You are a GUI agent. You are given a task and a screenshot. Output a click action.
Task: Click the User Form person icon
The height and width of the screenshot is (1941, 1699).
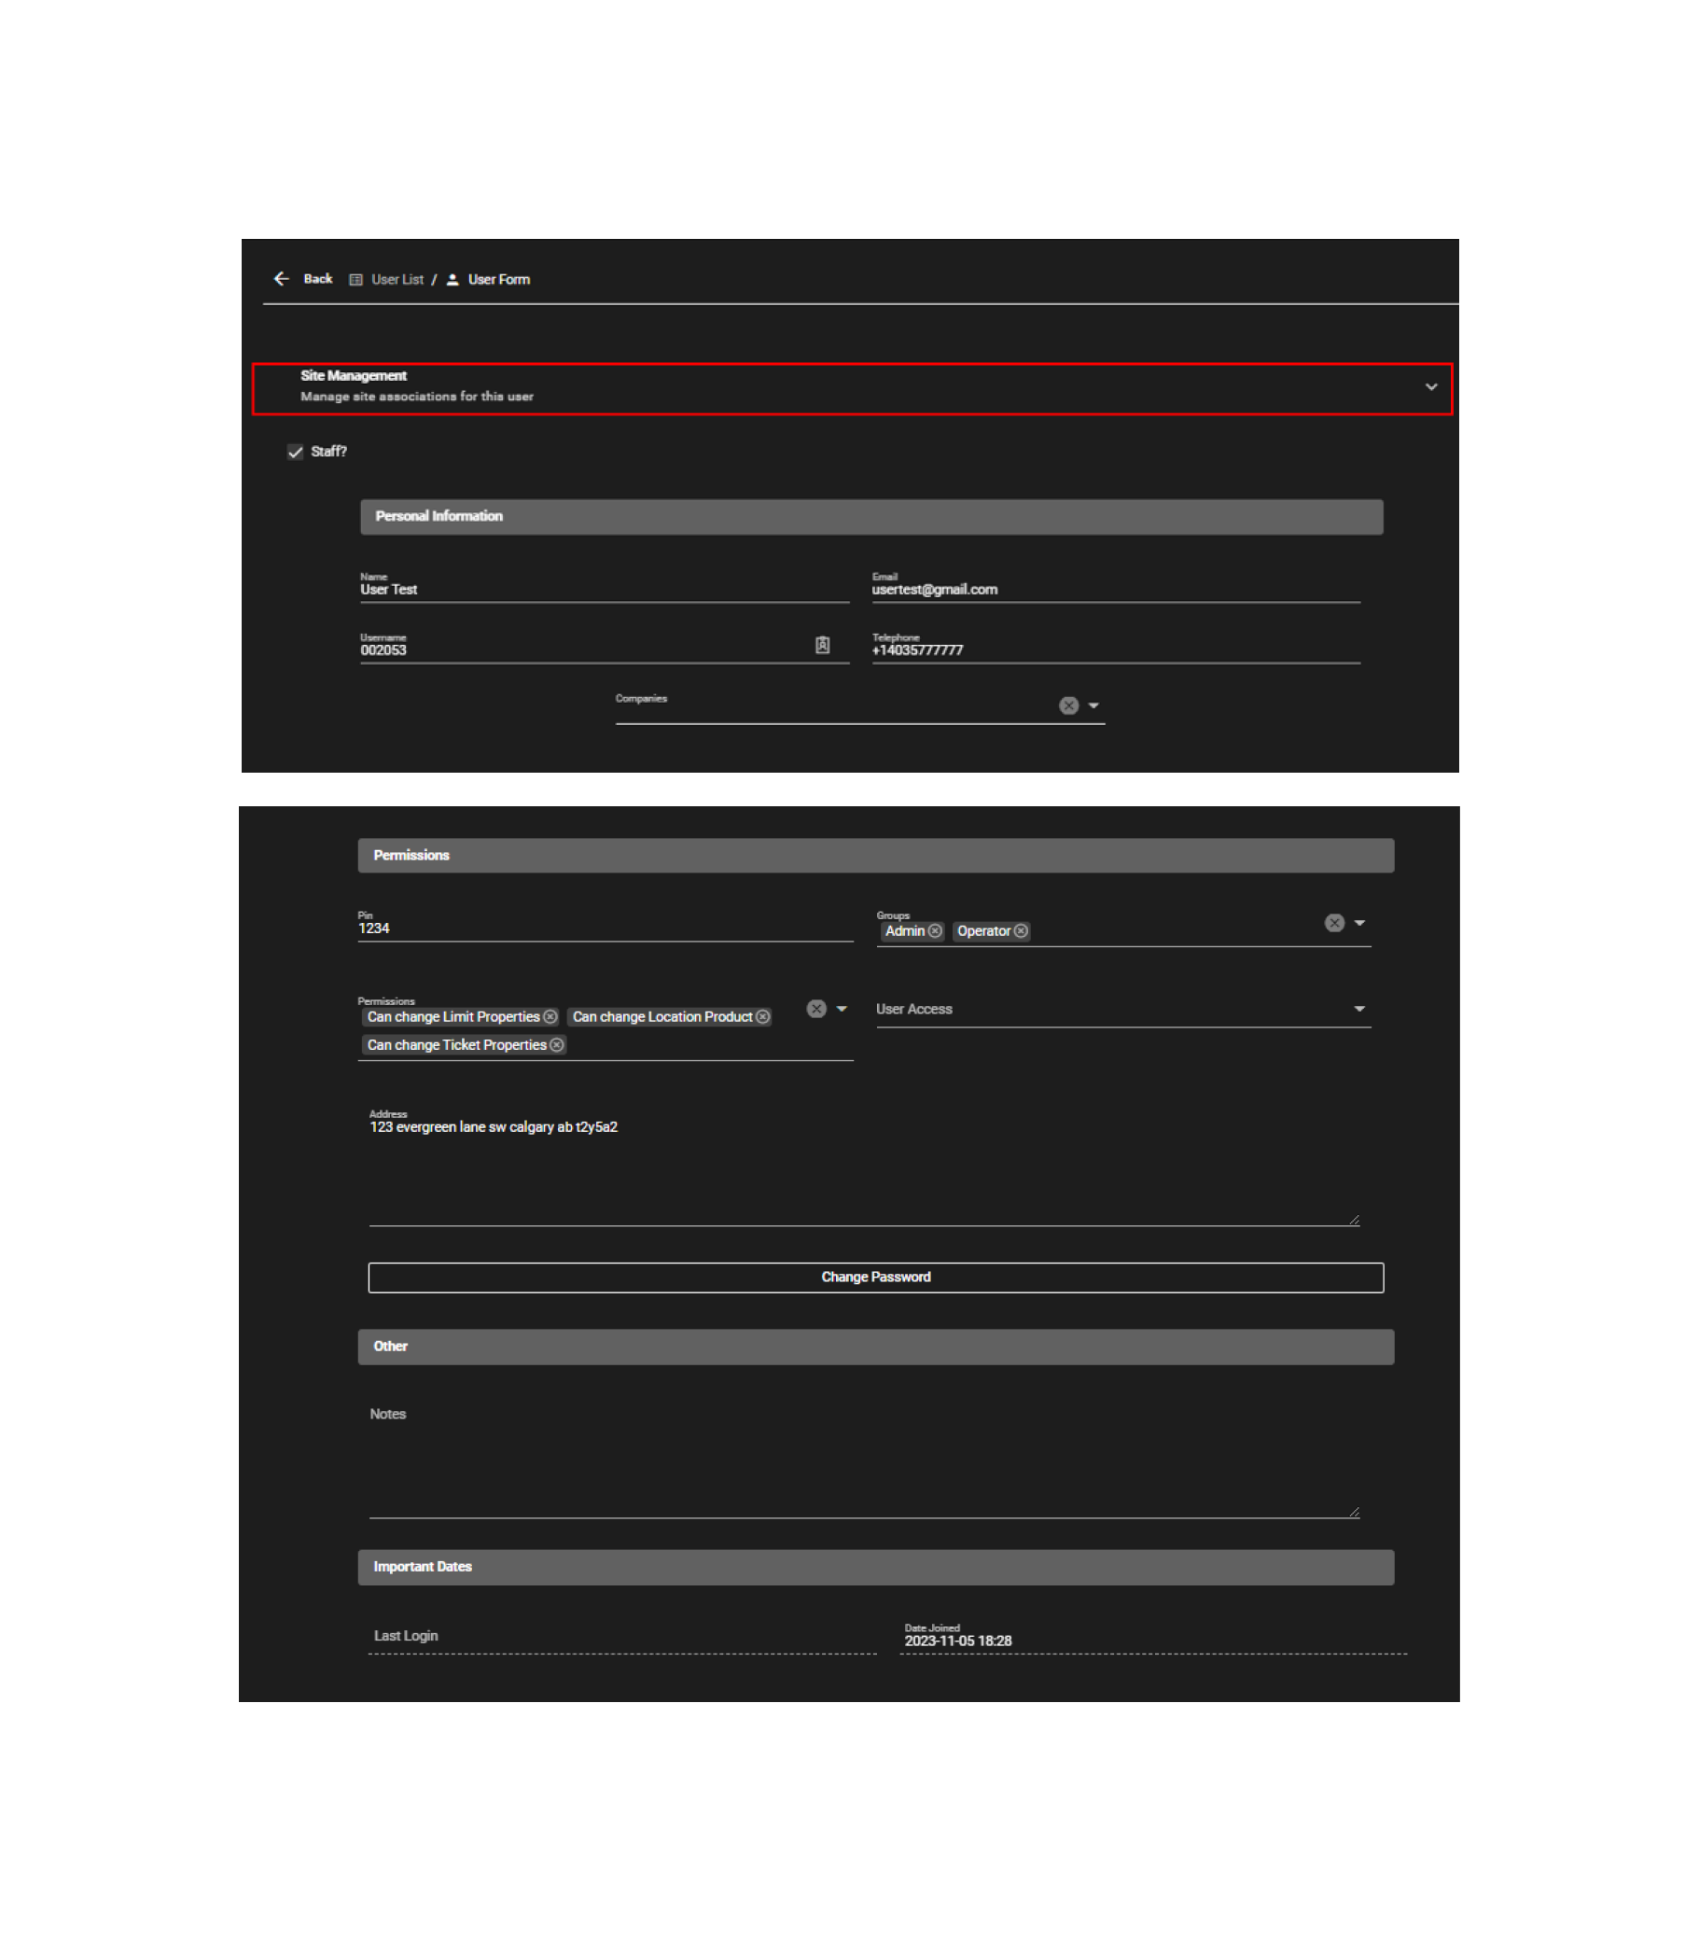[x=453, y=280]
